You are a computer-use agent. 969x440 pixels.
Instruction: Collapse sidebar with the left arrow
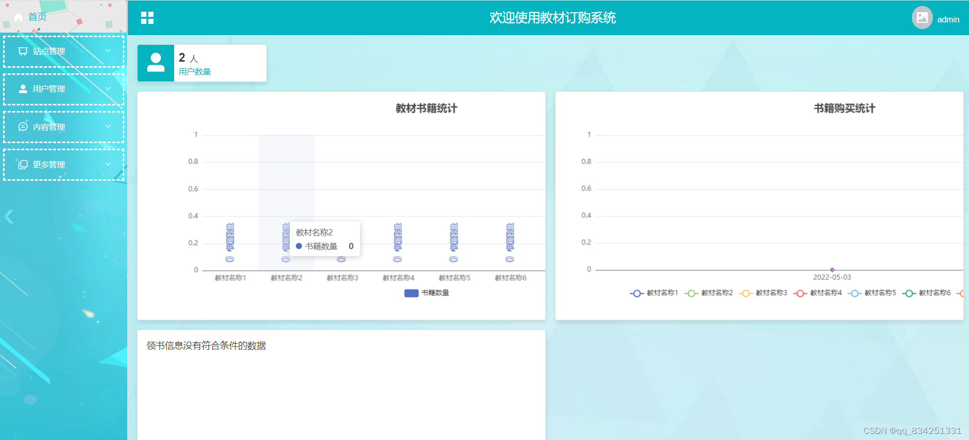9,217
